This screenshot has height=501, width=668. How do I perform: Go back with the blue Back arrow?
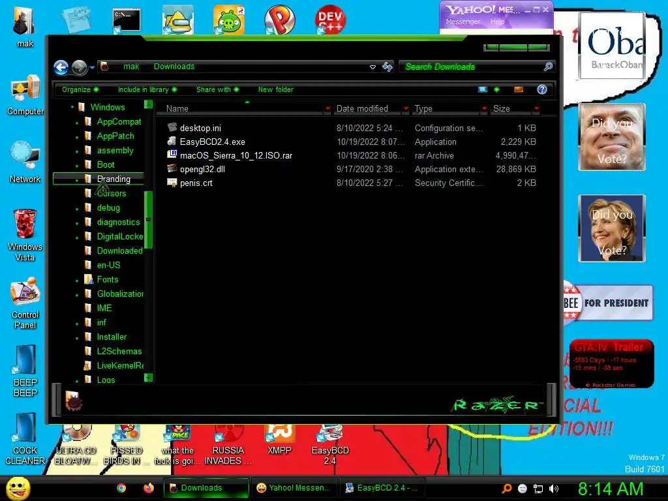[x=61, y=67]
